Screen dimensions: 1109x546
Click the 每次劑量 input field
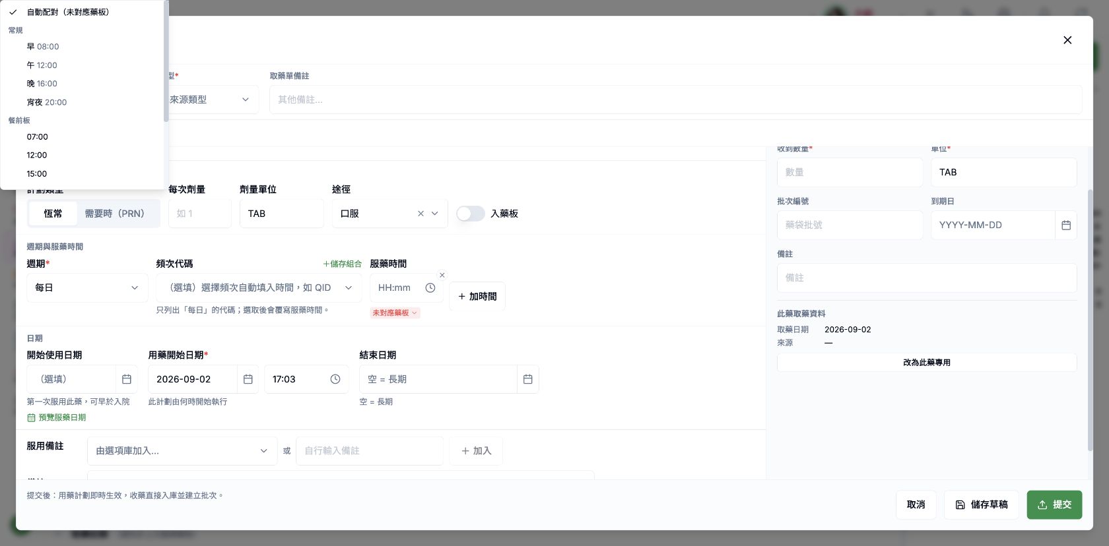[200, 214]
